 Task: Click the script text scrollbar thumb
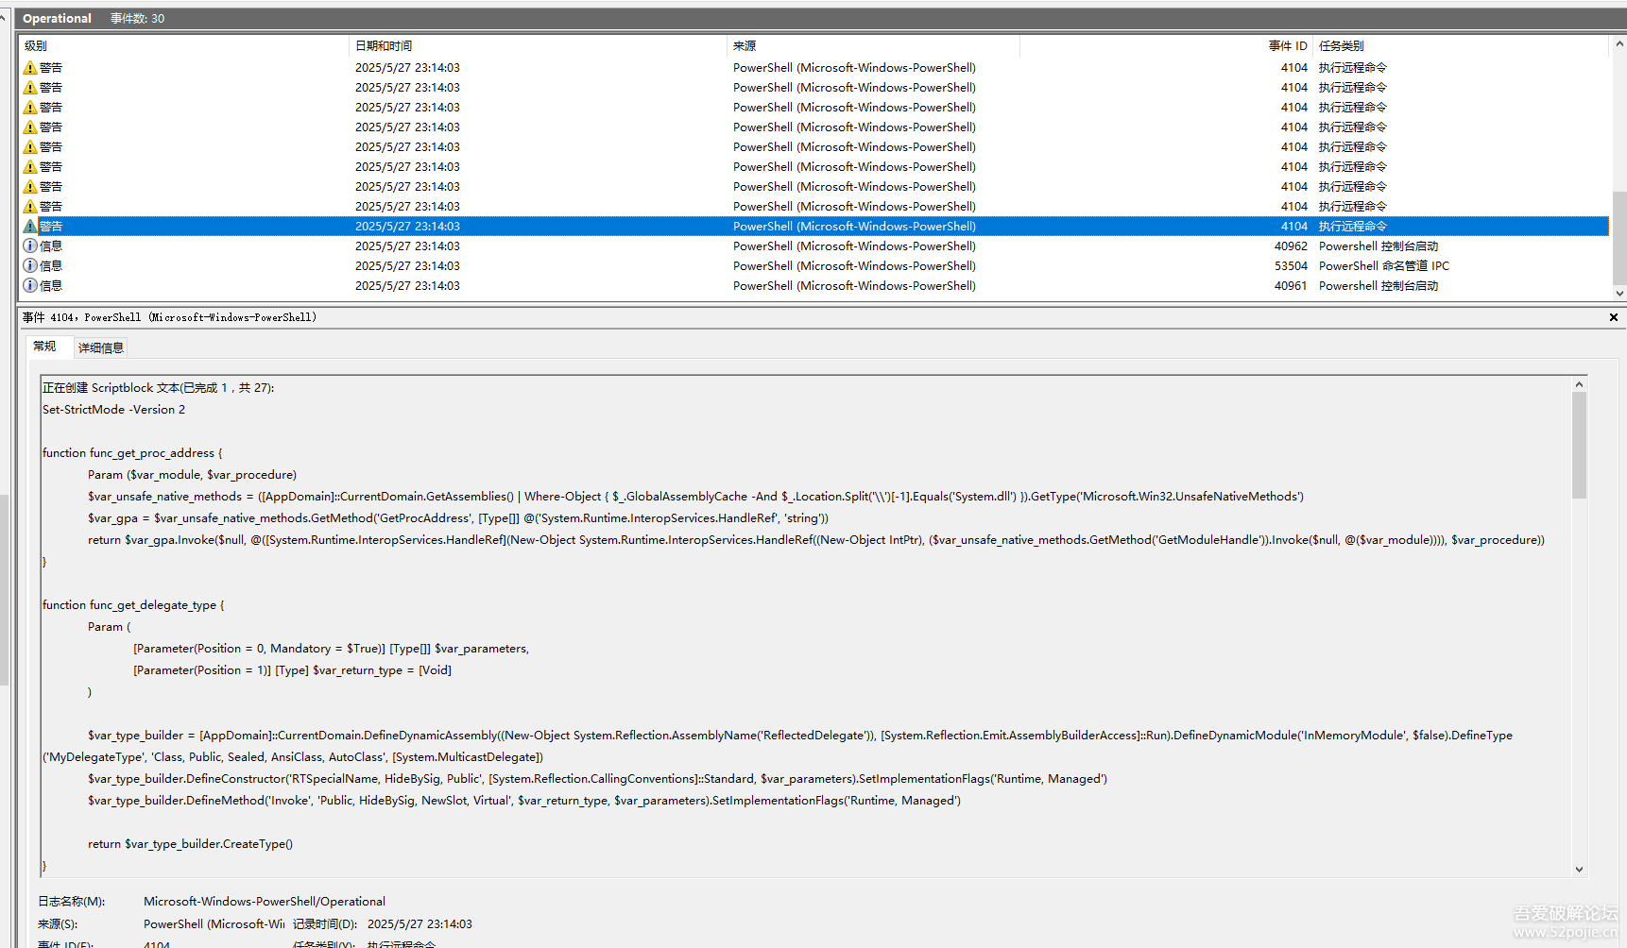[x=1579, y=446]
